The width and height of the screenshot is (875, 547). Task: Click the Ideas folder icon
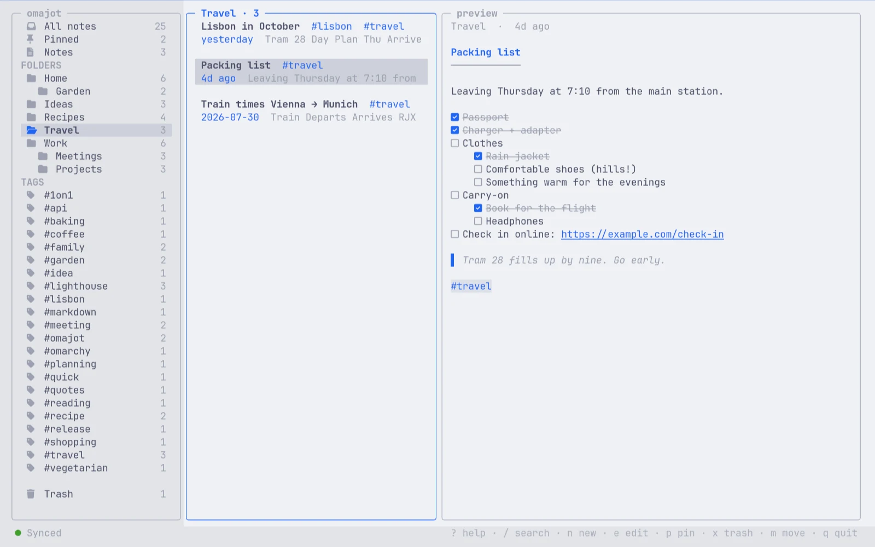point(31,104)
